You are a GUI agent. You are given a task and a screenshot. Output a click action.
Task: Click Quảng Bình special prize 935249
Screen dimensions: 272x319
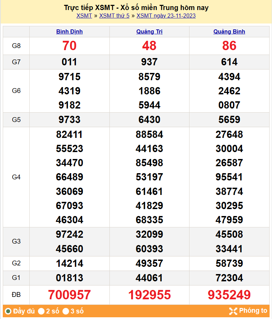229,295
